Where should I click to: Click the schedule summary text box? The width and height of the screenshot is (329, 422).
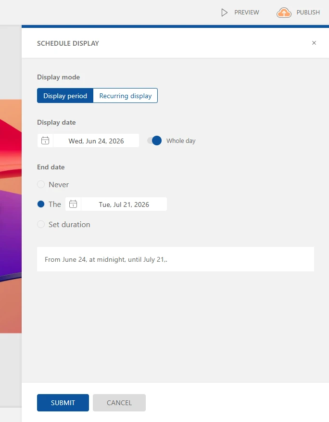175,259
